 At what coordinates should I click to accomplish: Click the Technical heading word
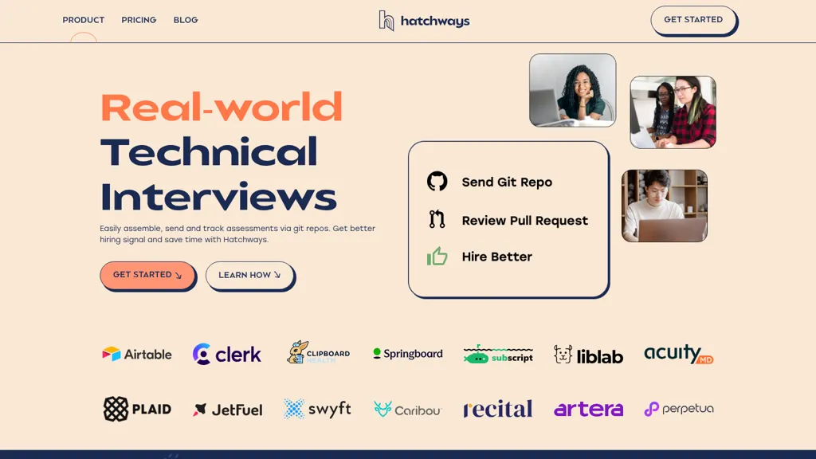coord(209,152)
